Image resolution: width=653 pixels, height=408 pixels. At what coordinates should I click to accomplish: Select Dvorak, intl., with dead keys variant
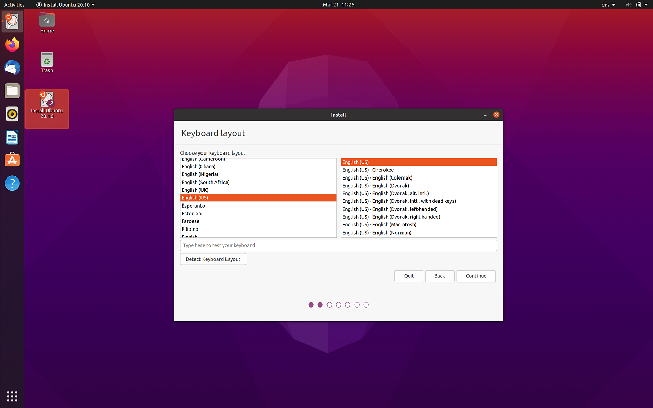(419, 201)
